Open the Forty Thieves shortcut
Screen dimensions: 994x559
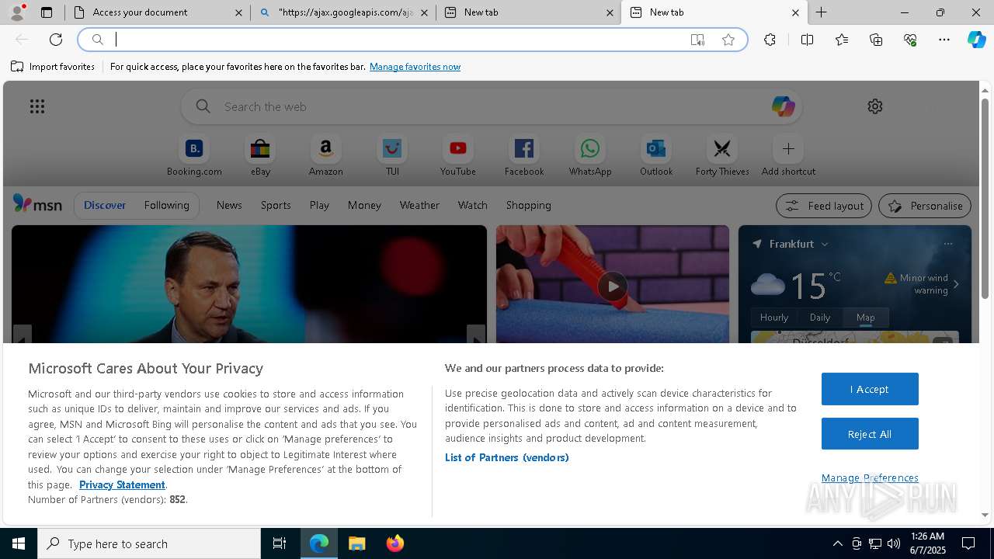(x=722, y=156)
